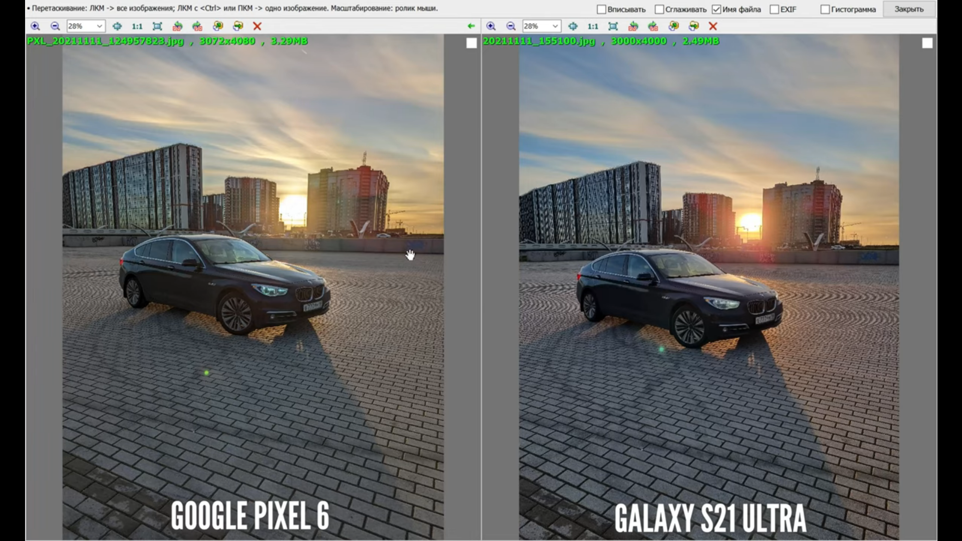Copy the right image to a folder

pyautogui.click(x=674, y=26)
